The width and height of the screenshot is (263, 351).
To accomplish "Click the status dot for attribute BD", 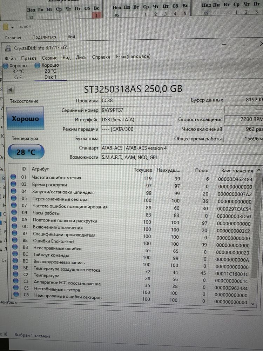I will (x=15, y=261).
